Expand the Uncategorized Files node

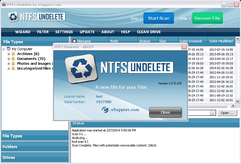point(9,68)
